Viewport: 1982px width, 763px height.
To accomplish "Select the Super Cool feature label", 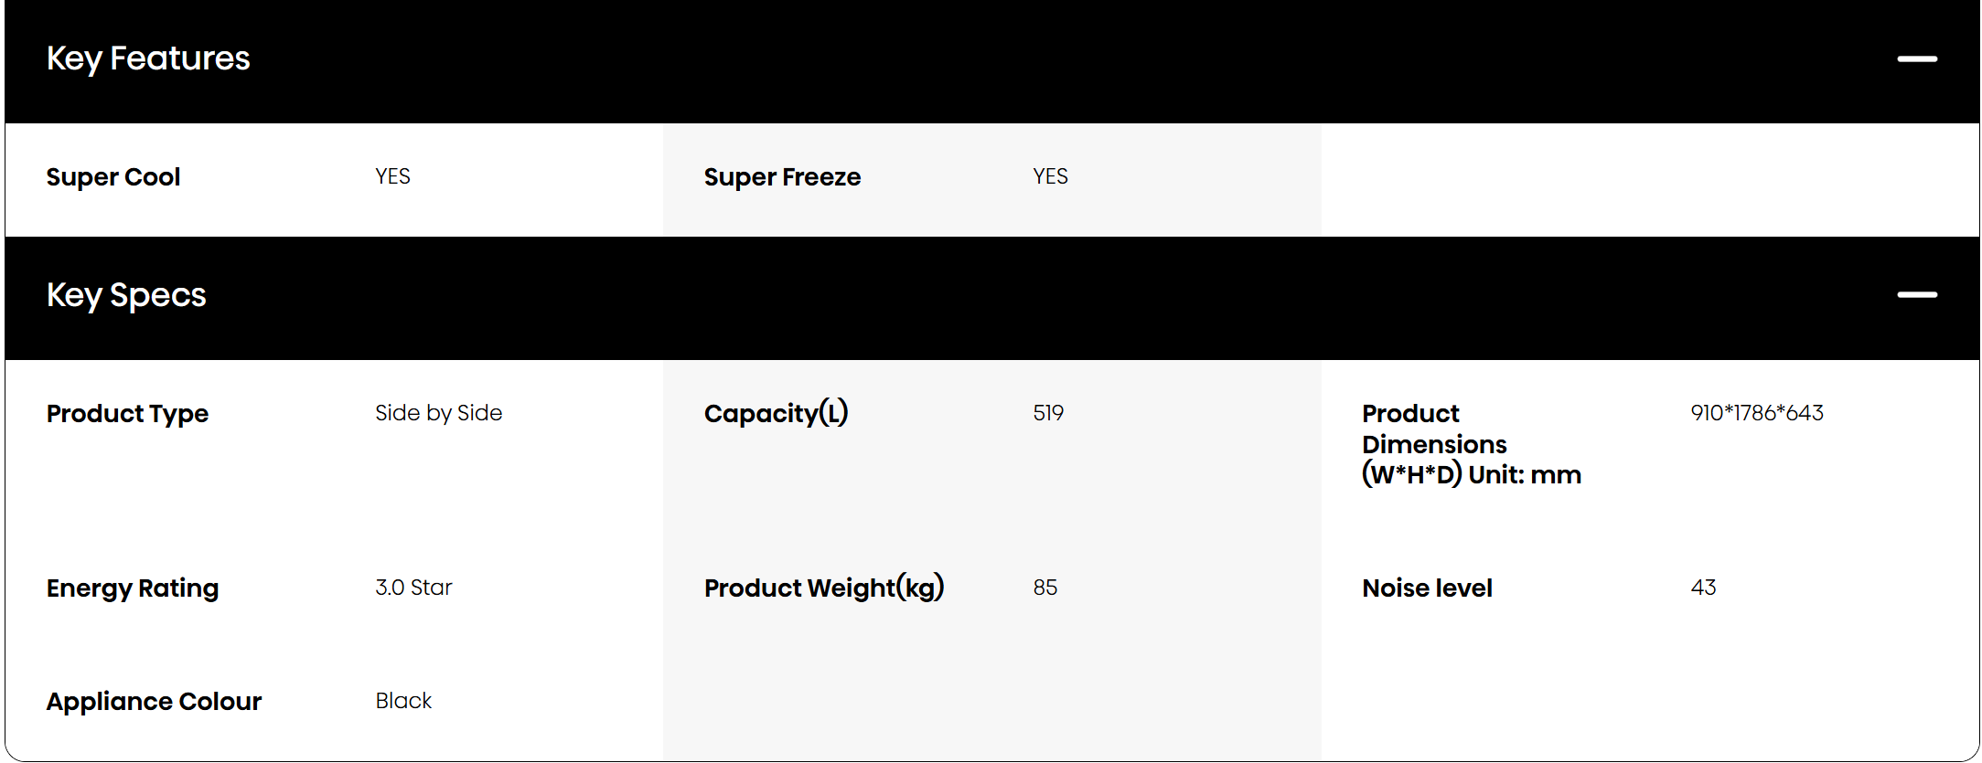I will click(x=113, y=177).
